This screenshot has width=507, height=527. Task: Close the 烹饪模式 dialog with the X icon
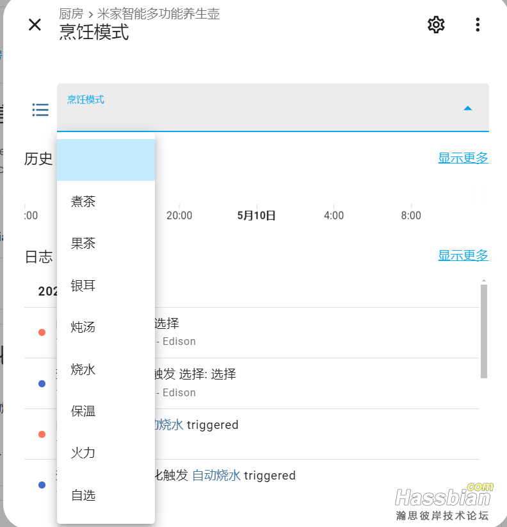35,25
